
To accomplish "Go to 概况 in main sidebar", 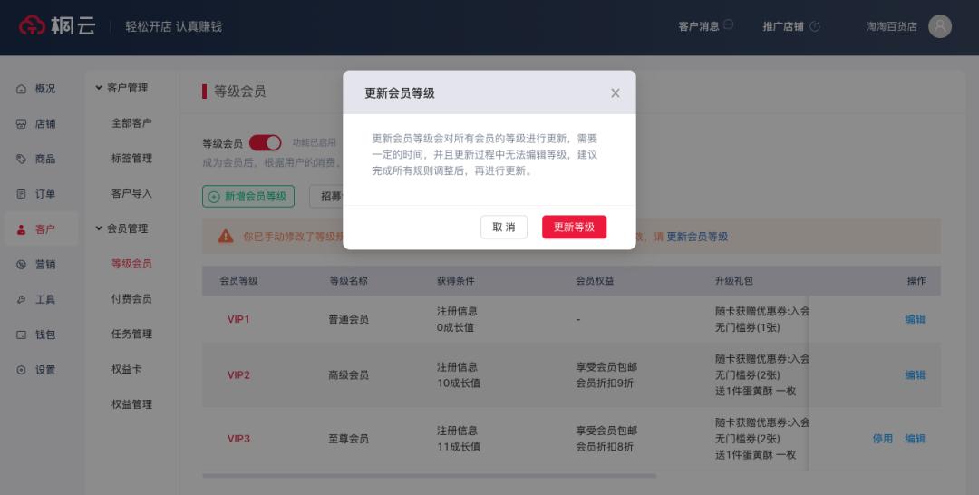I will (45, 89).
